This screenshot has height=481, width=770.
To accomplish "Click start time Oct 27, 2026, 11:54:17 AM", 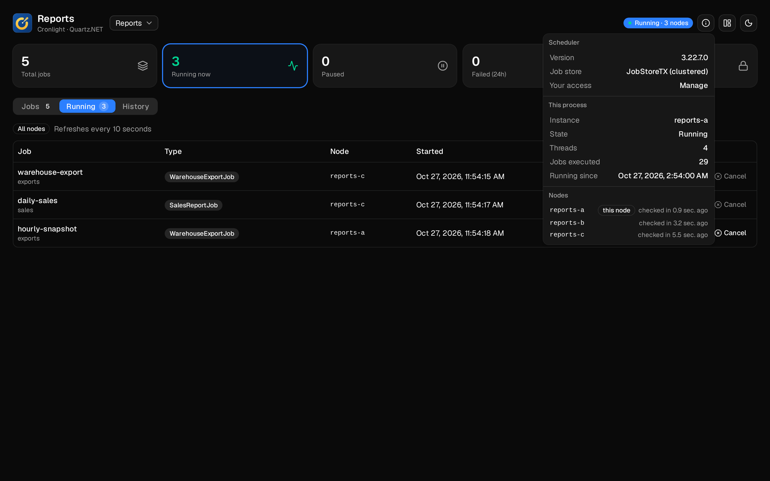I will (x=460, y=205).
